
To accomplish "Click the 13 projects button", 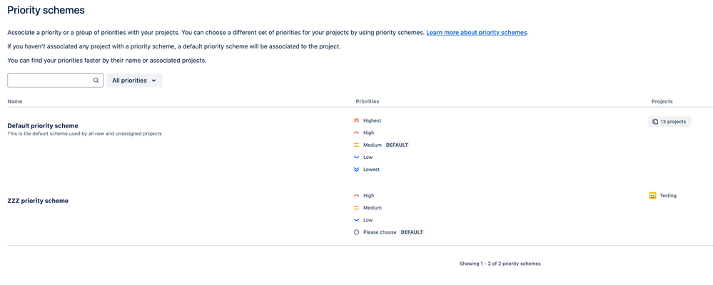I will tap(669, 122).
